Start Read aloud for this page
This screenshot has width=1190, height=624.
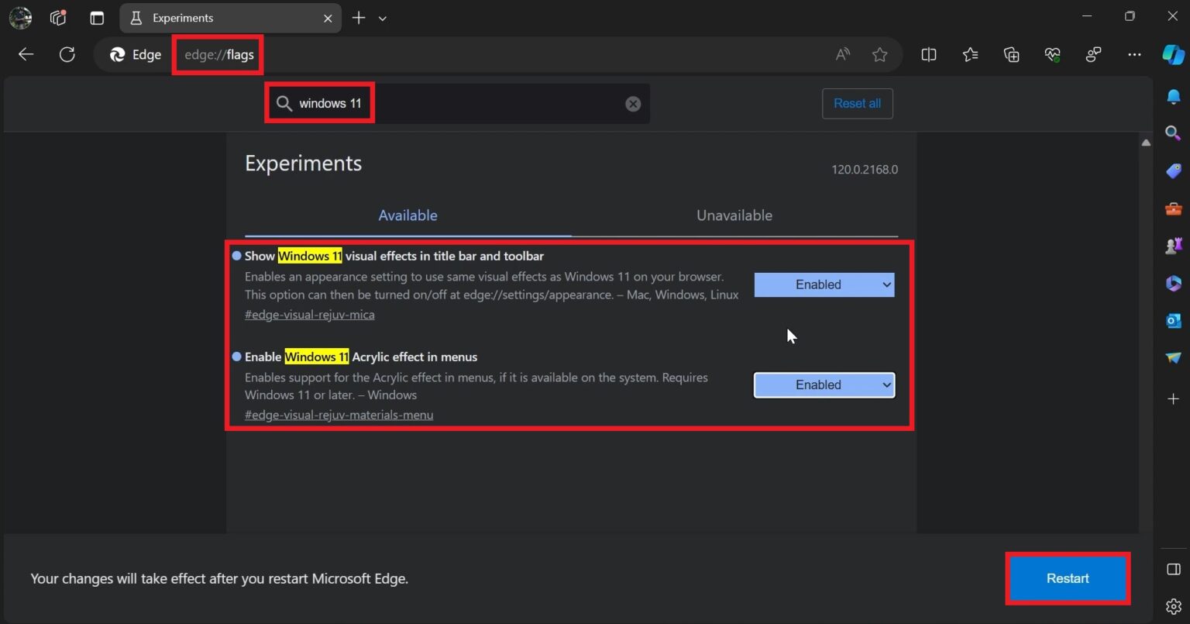841,54
